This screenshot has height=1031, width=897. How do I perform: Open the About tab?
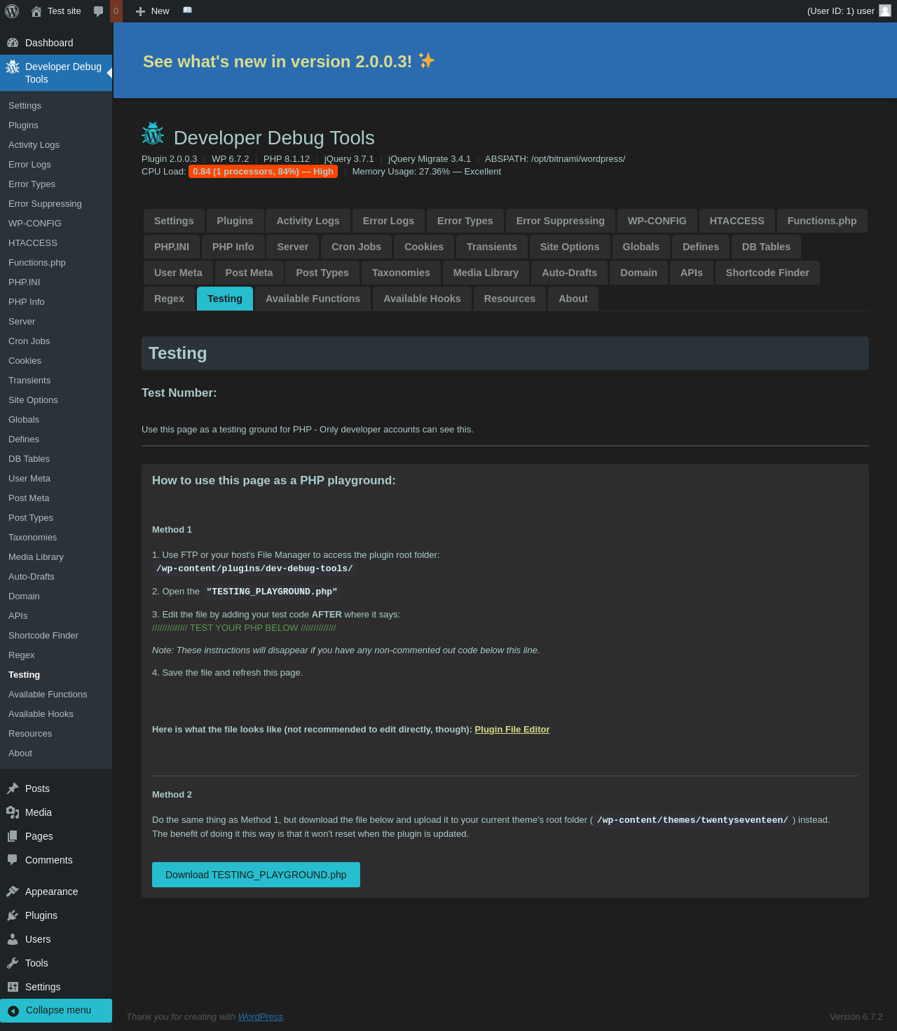click(x=573, y=299)
